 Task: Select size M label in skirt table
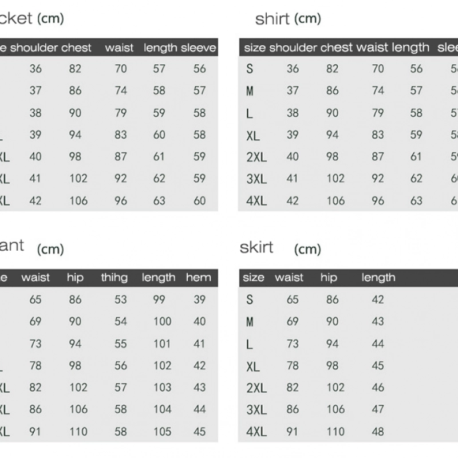coord(250,322)
